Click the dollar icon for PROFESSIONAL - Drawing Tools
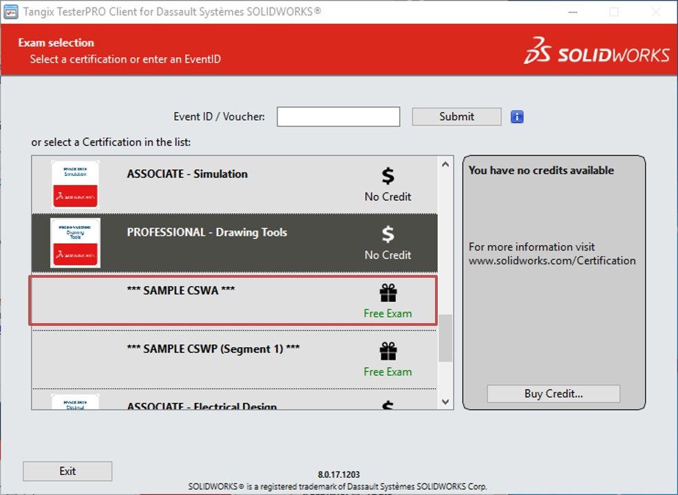Viewport: 678px width, 495px height. (x=388, y=233)
